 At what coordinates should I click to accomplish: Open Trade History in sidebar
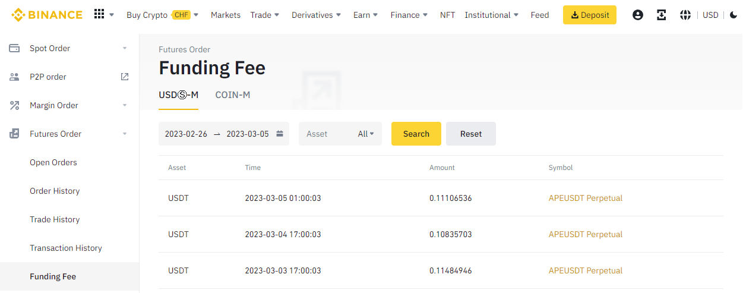pyautogui.click(x=55, y=219)
